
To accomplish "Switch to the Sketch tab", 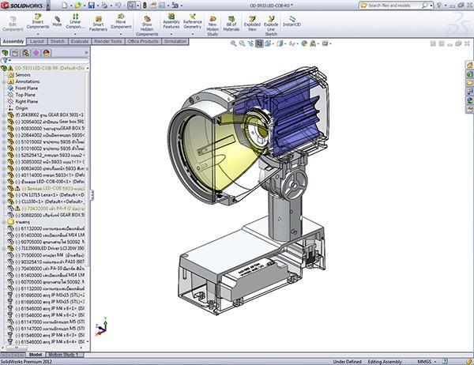I will [58, 41].
